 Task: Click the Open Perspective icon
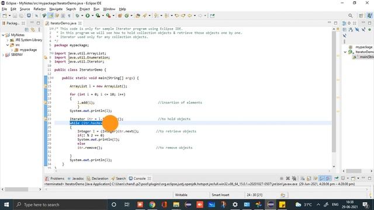[x=361, y=16]
